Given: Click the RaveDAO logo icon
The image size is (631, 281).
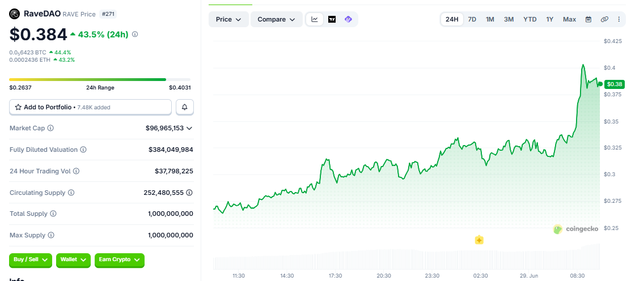Looking at the screenshot, I should point(15,14).
